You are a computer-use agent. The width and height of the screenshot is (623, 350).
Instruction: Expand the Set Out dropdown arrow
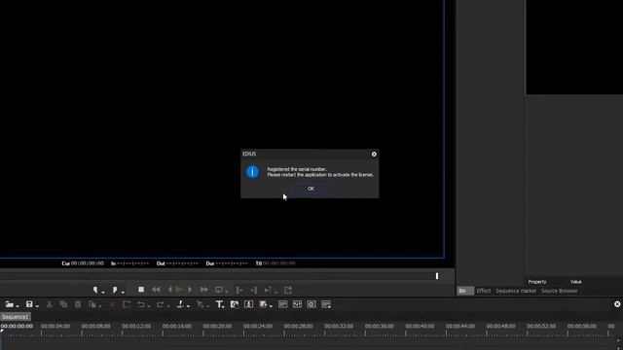click(x=123, y=292)
